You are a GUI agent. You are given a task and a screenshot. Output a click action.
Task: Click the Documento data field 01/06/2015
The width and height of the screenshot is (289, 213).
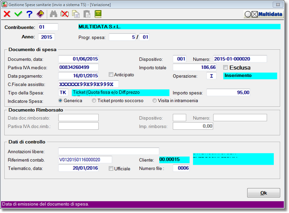click(79, 59)
